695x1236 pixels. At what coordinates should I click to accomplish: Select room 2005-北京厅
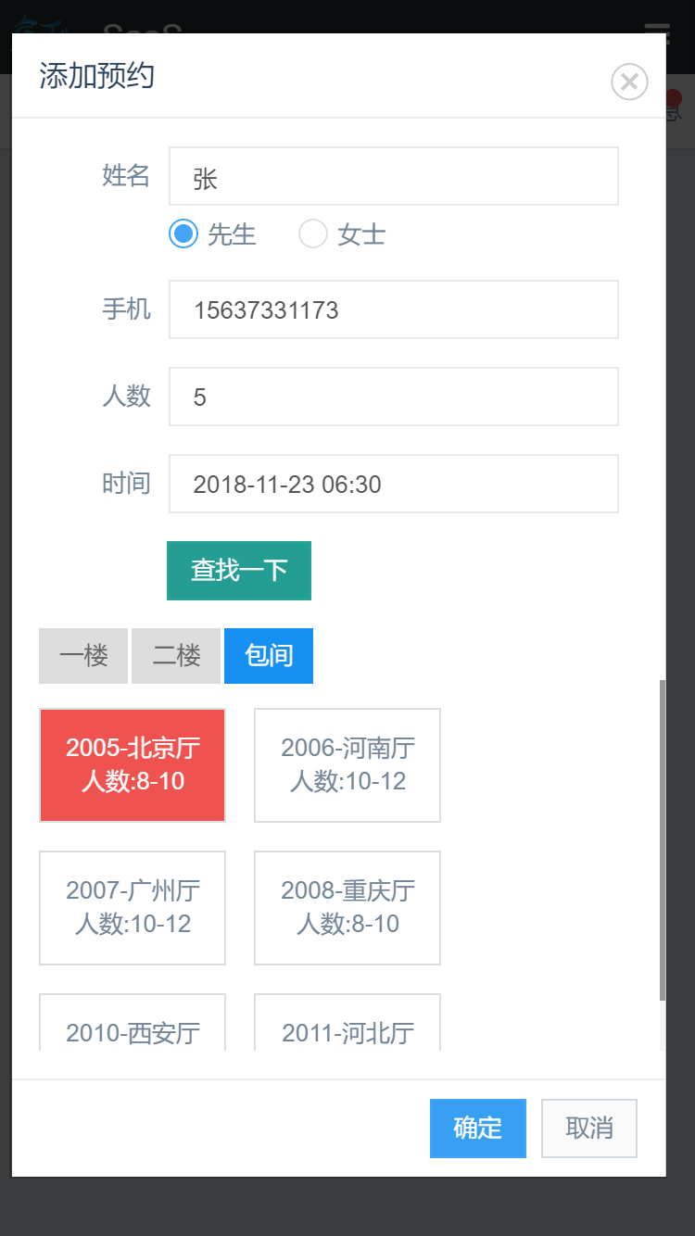click(133, 765)
